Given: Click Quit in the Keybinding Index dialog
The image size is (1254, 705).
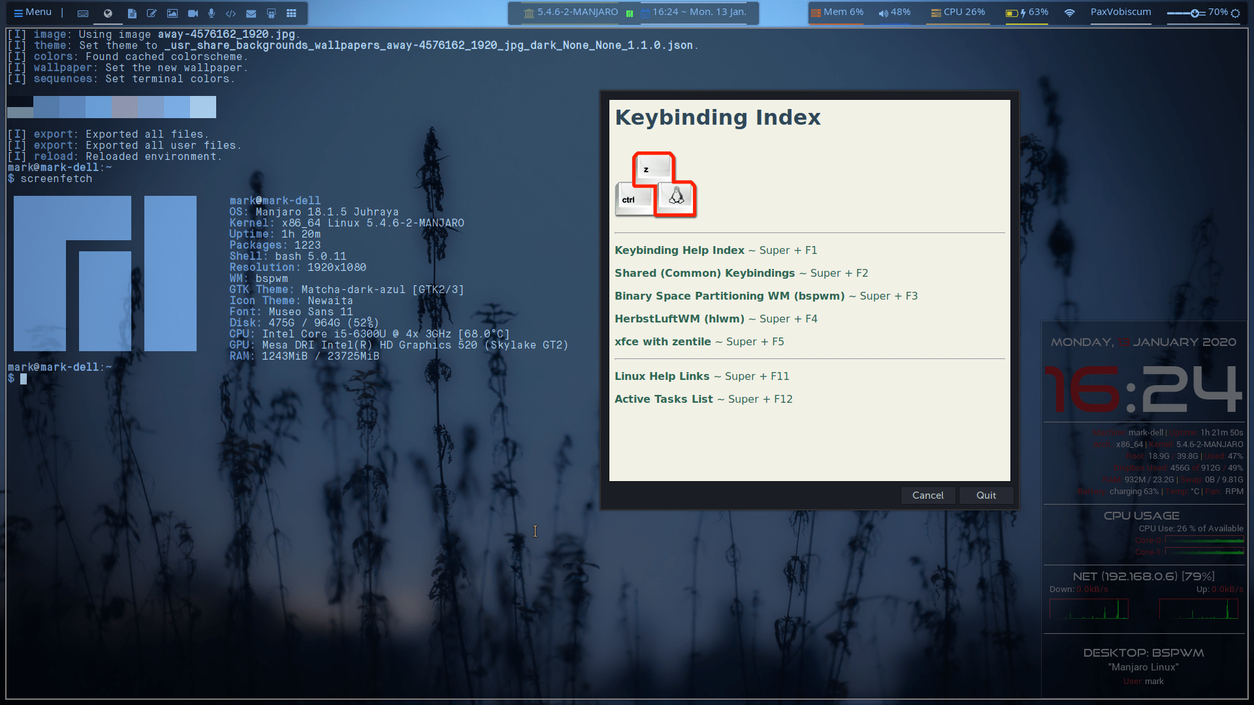Looking at the screenshot, I should (986, 495).
